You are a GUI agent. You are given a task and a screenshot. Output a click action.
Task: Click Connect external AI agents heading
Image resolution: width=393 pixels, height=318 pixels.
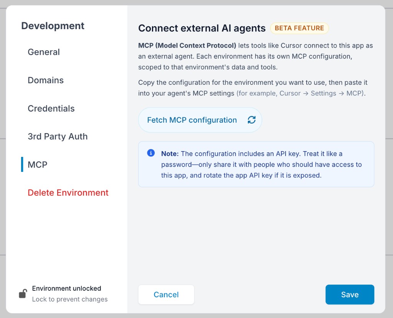click(x=202, y=28)
